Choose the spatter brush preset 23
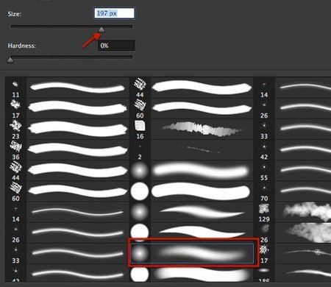This screenshot has height=287, width=331. [67, 129]
